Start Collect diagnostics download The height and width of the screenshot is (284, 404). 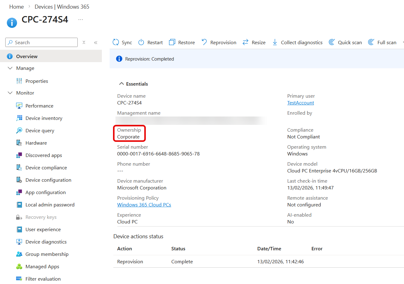pos(275,42)
